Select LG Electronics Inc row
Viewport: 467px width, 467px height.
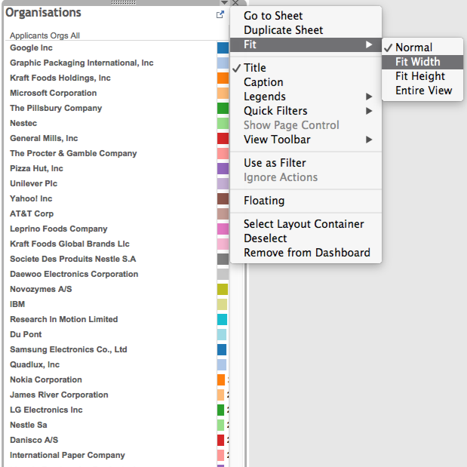point(46,410)
